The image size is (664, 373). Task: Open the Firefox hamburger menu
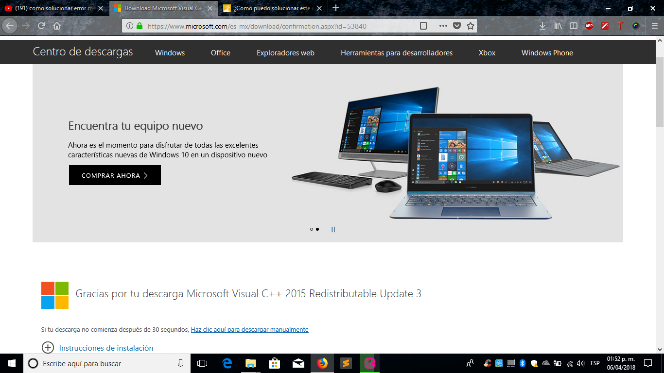(x=655, y=26)
